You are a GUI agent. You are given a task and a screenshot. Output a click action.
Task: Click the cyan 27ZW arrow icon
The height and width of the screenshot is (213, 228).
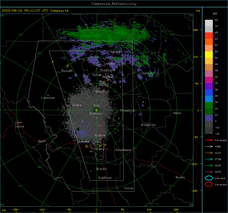(209, 159)
